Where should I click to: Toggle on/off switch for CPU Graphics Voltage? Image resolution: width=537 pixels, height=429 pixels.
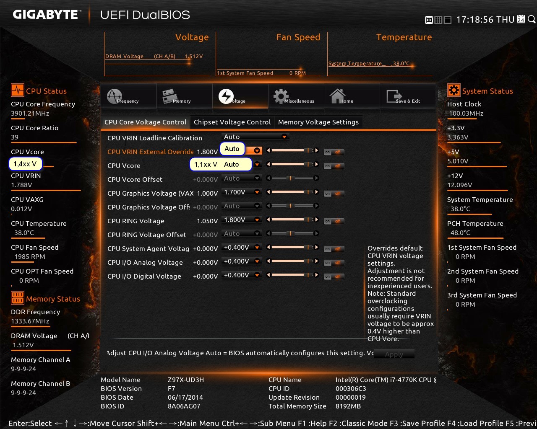[x=334, y=194]
